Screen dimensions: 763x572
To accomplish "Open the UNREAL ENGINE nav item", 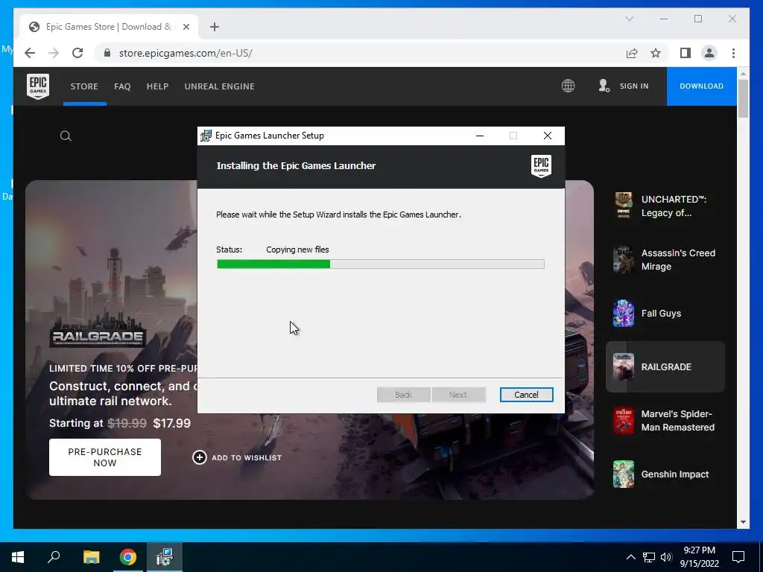I will coord(220,86).
